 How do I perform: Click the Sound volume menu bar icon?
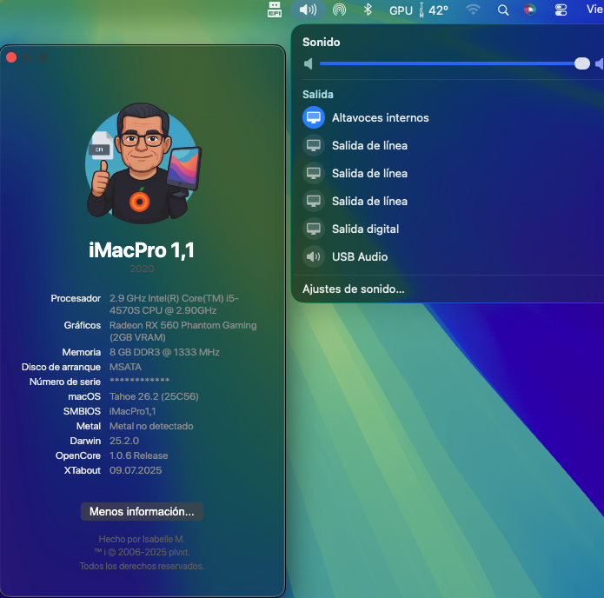coord(309,10)
